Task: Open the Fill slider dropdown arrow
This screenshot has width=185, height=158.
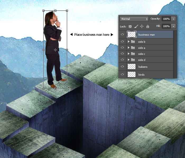Action: point(173,26)
